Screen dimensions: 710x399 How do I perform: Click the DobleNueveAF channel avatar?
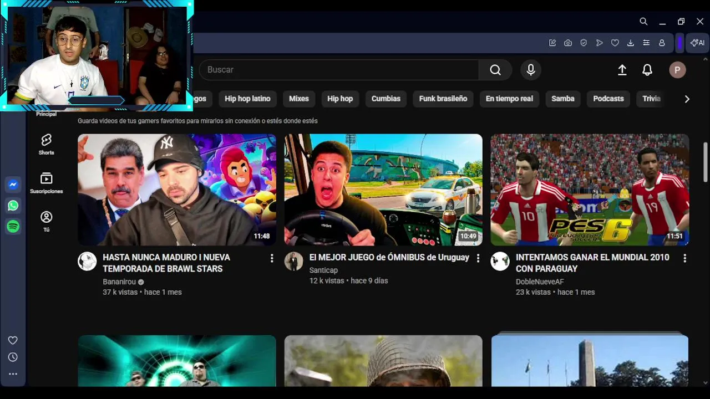coord(500,262)
